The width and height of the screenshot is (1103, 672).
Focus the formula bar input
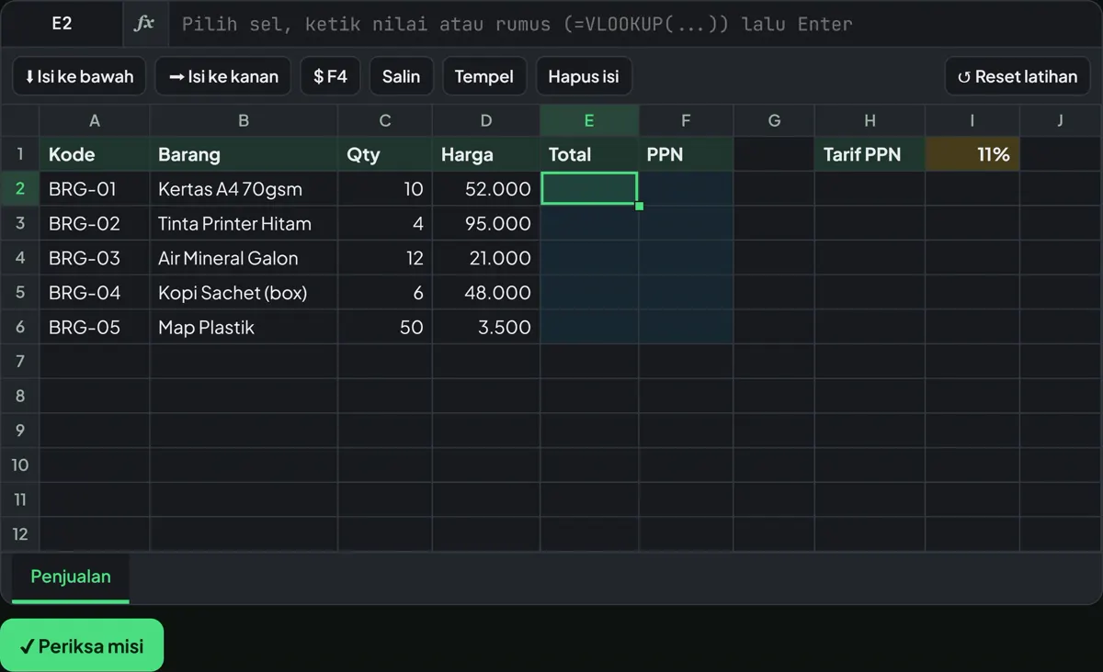coord(634,24)
